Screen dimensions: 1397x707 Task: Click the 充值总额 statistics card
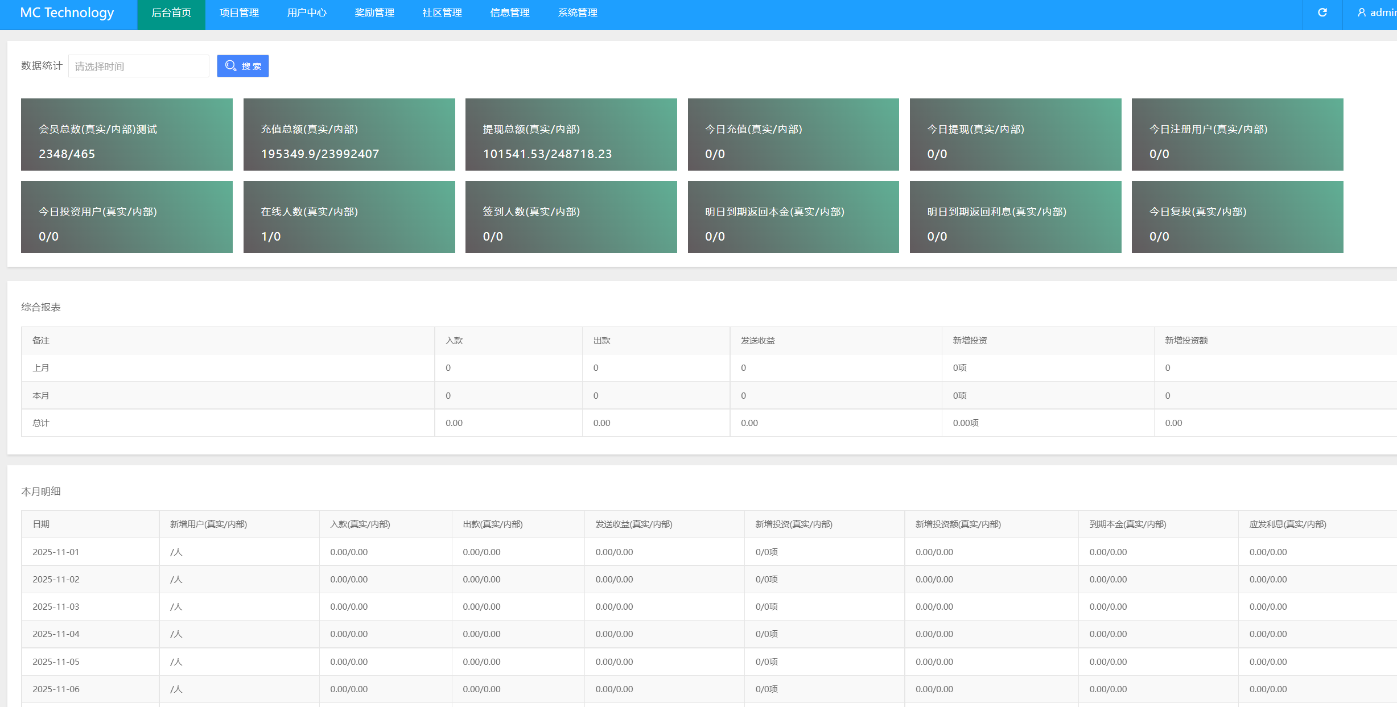pos(349,134)
